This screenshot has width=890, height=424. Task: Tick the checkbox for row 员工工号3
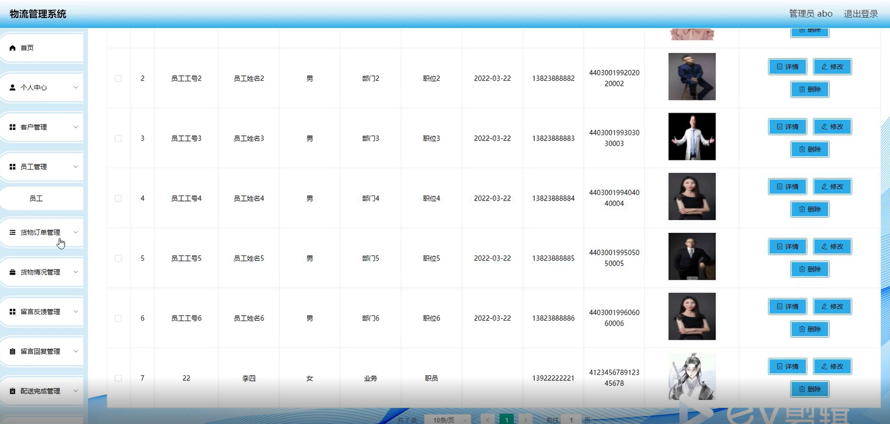tap(118, 138)
